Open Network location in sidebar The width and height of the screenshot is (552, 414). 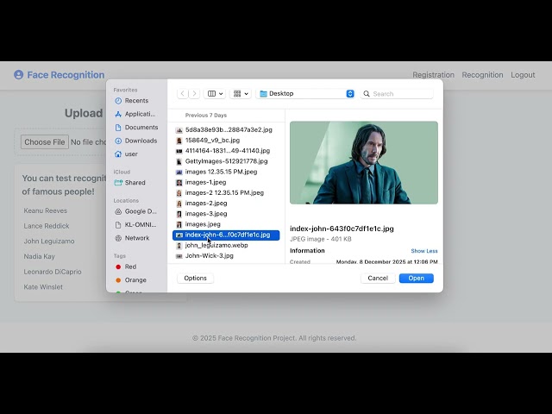coord(132,238)
